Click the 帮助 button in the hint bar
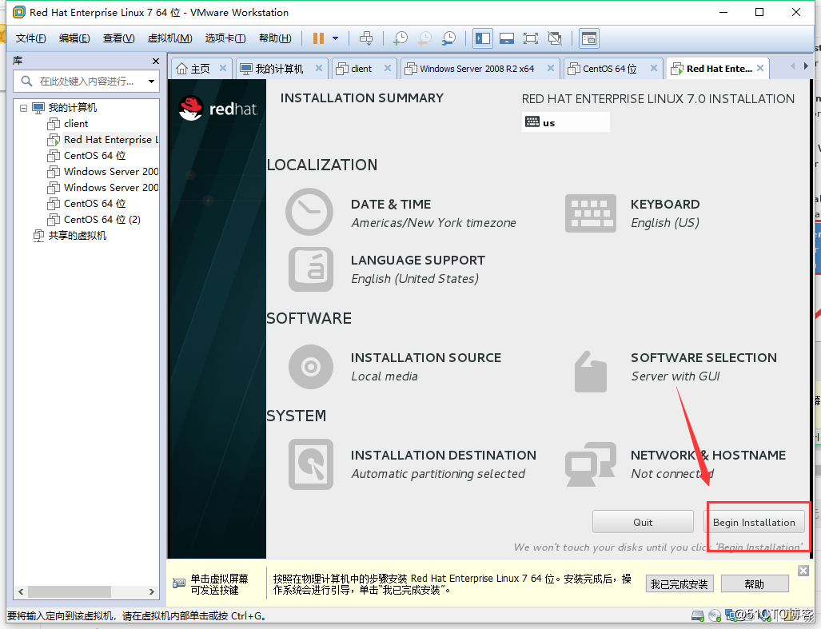This screenshot has height=629, width=821. tap(755, 584)
